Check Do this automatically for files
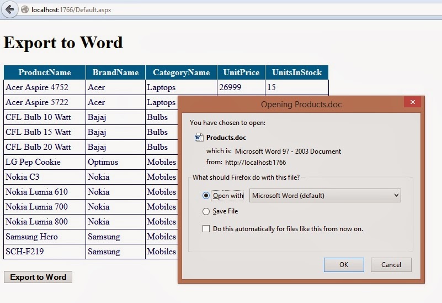 click(x=206, y=229)
